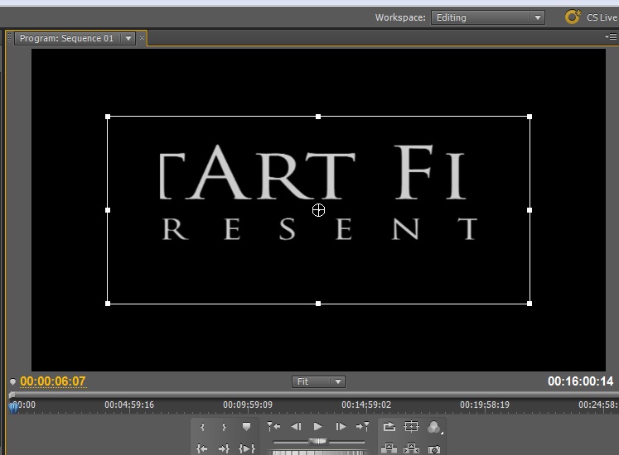Export a frame with the camera icon
Image resolution: width=619 pixels, height=455 pixels.
pyautogui.click(x=434, y=449)
